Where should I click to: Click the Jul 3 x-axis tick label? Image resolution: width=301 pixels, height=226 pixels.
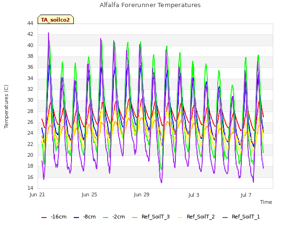point(194,195)
